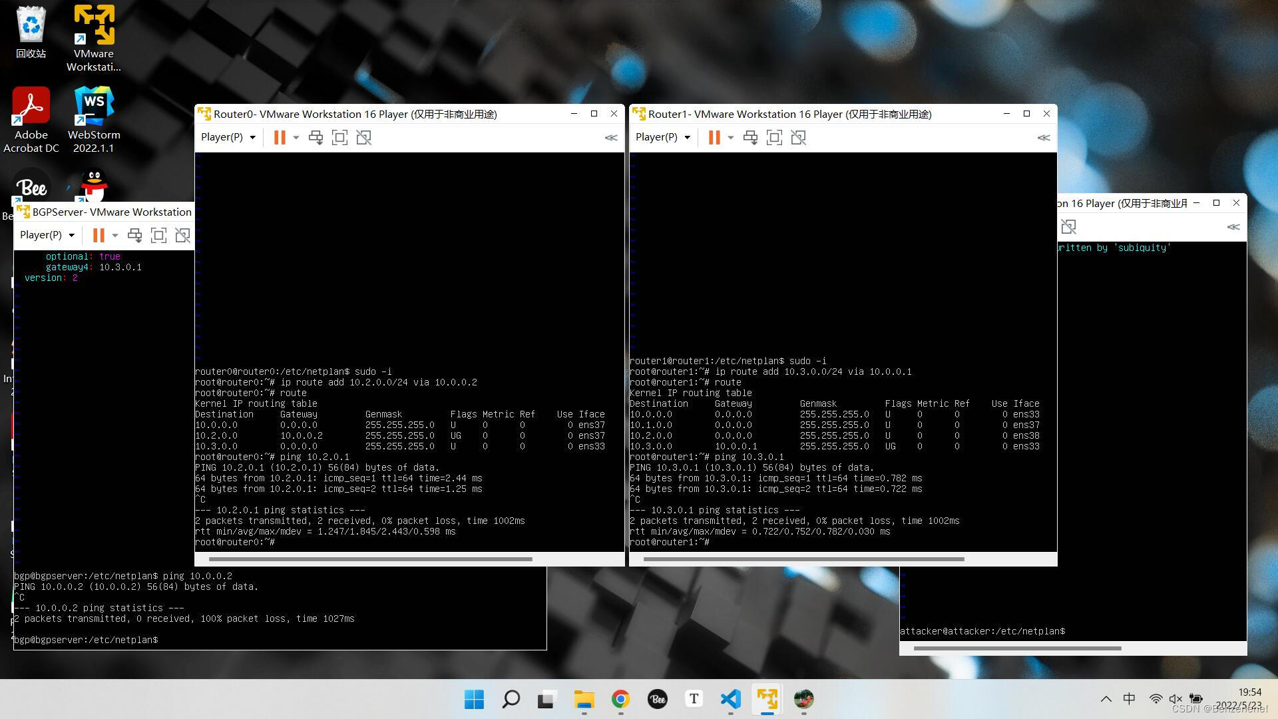Open the avatar app on taskbar
This screenshot has height=719, width=1278.
pyautogui.click(x=803, y=699)
